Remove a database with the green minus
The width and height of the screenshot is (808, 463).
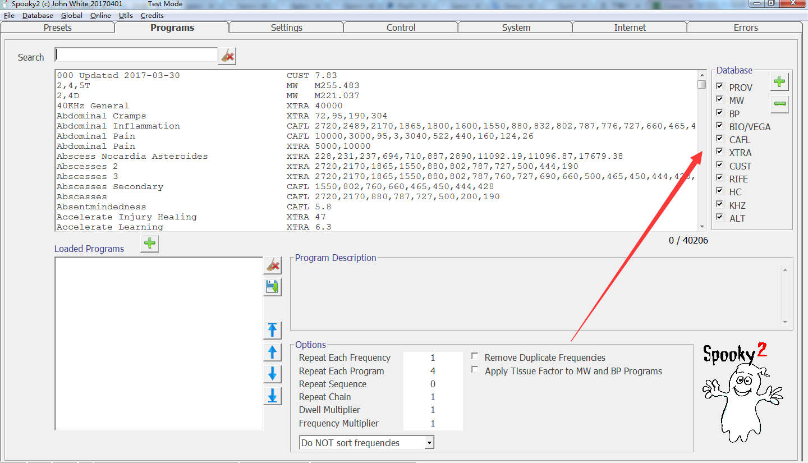coord(779,104)
